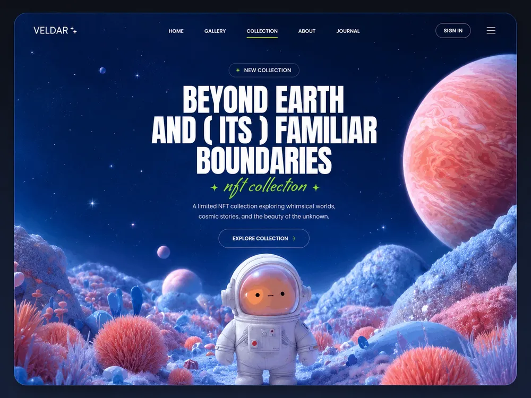Click the astronaut character image
This screenshot has width=531, height=398.
pos(266,319)
